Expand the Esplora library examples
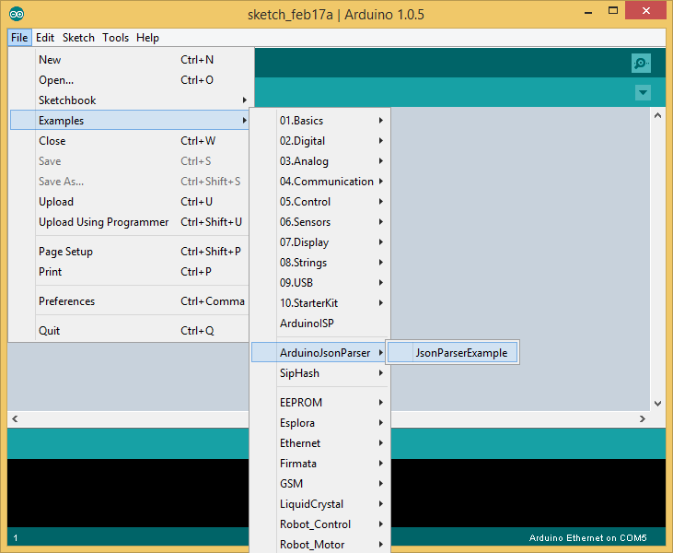This screenshot has width=673, height=553. click(319, 423)
